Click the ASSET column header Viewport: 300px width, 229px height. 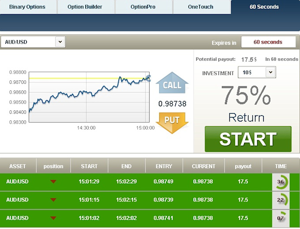tap(18, 166)
